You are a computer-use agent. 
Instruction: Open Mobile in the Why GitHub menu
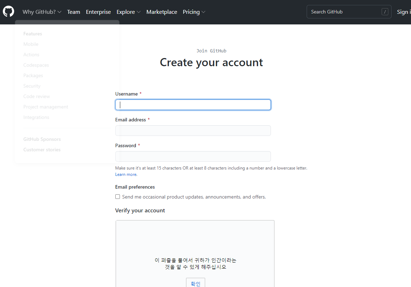(x=31, y=44)
